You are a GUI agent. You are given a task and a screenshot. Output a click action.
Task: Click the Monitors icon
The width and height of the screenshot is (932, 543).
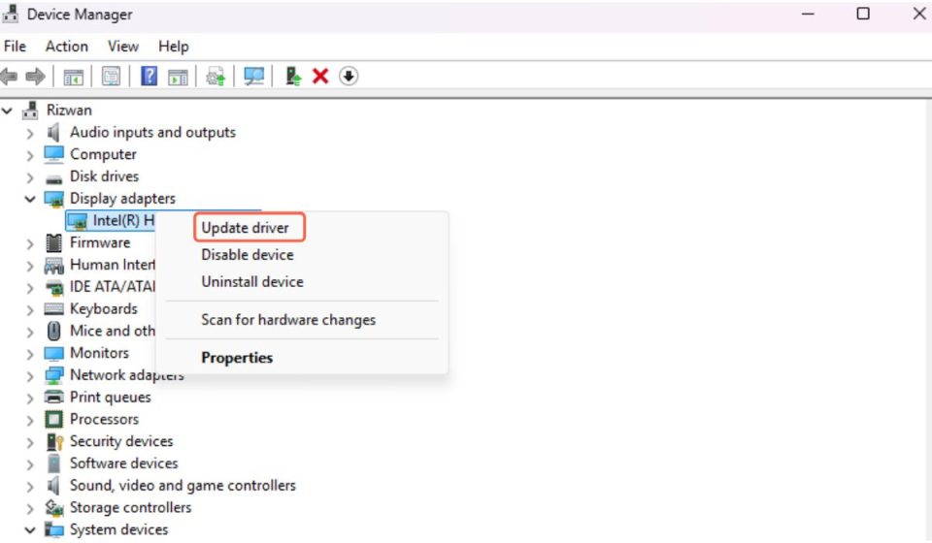53,354
